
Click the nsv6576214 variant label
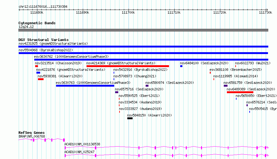coord(261,102)
